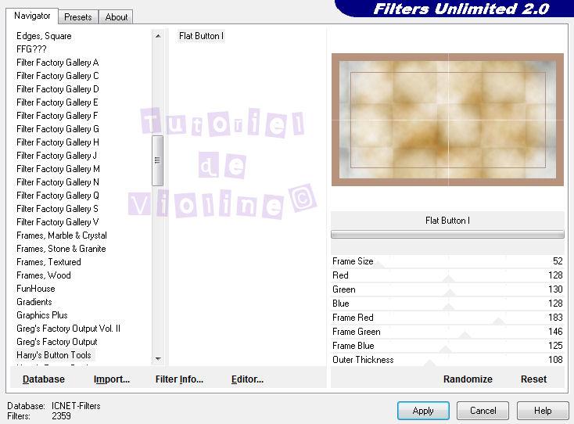Open Filter Info... details
574x424 pixels.
(x=179, y=379)
